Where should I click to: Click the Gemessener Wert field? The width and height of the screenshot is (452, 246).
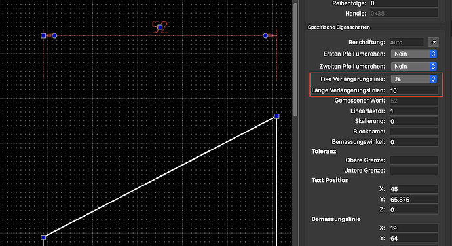(414, 101)
